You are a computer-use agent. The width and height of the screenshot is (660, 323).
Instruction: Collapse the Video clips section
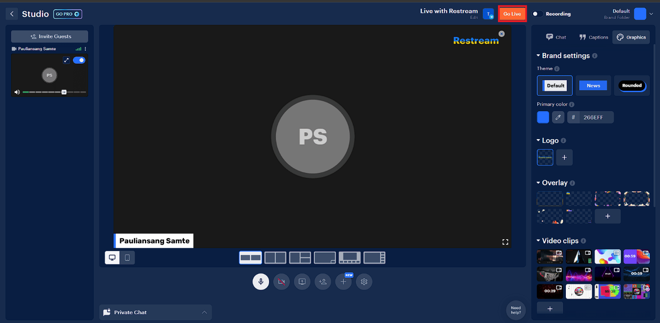point(538,241)
